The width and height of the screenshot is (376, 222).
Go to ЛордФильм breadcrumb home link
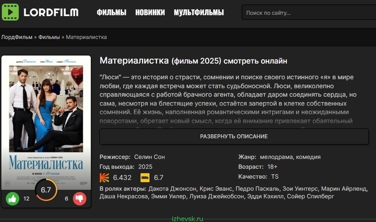[x=17, y=37]
